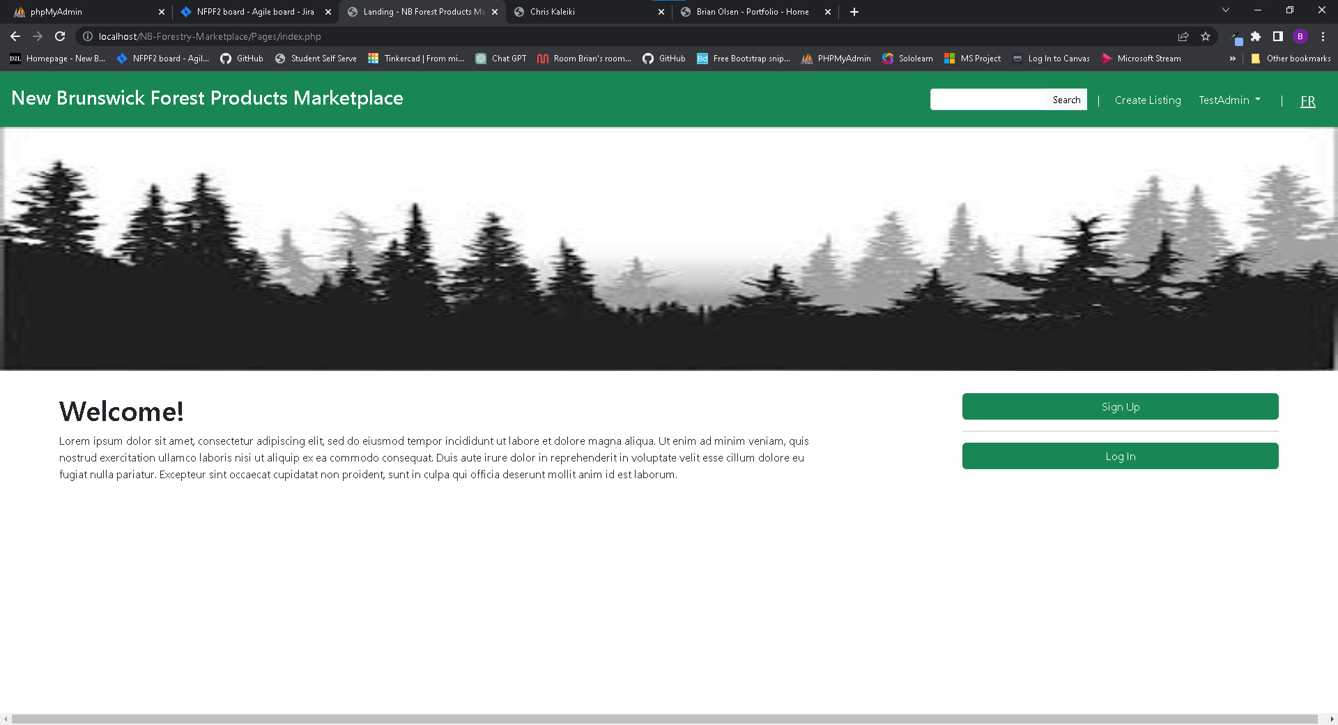Go back using the browser back arrow
This screenshot has height=725, width=1338.
pos(15,36)
